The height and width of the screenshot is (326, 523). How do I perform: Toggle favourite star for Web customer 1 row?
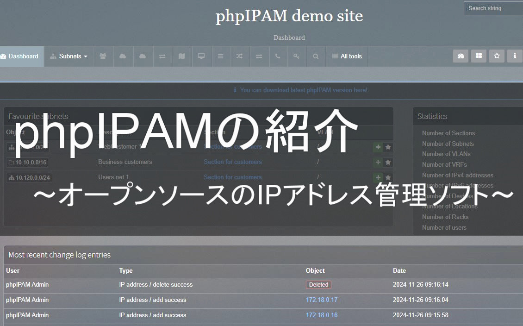click(x=388, y=147)
